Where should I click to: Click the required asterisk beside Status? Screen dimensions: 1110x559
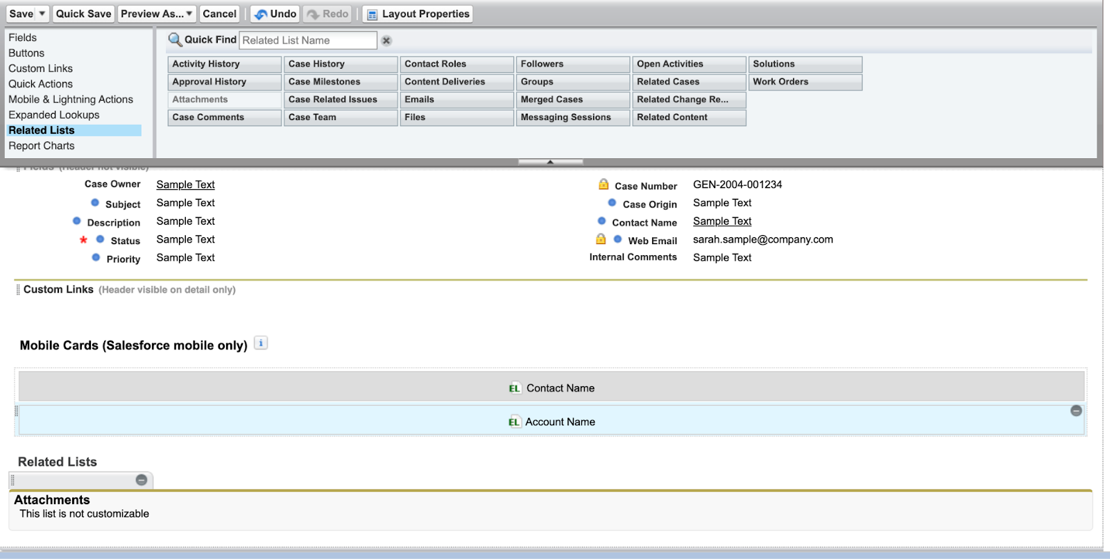click(x=83, y=240)
